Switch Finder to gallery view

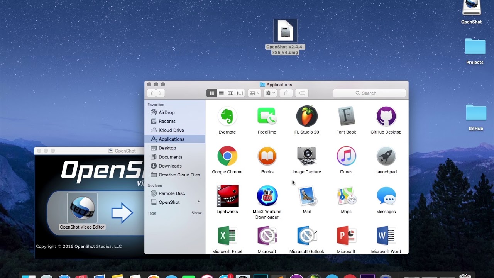[240, 93]
